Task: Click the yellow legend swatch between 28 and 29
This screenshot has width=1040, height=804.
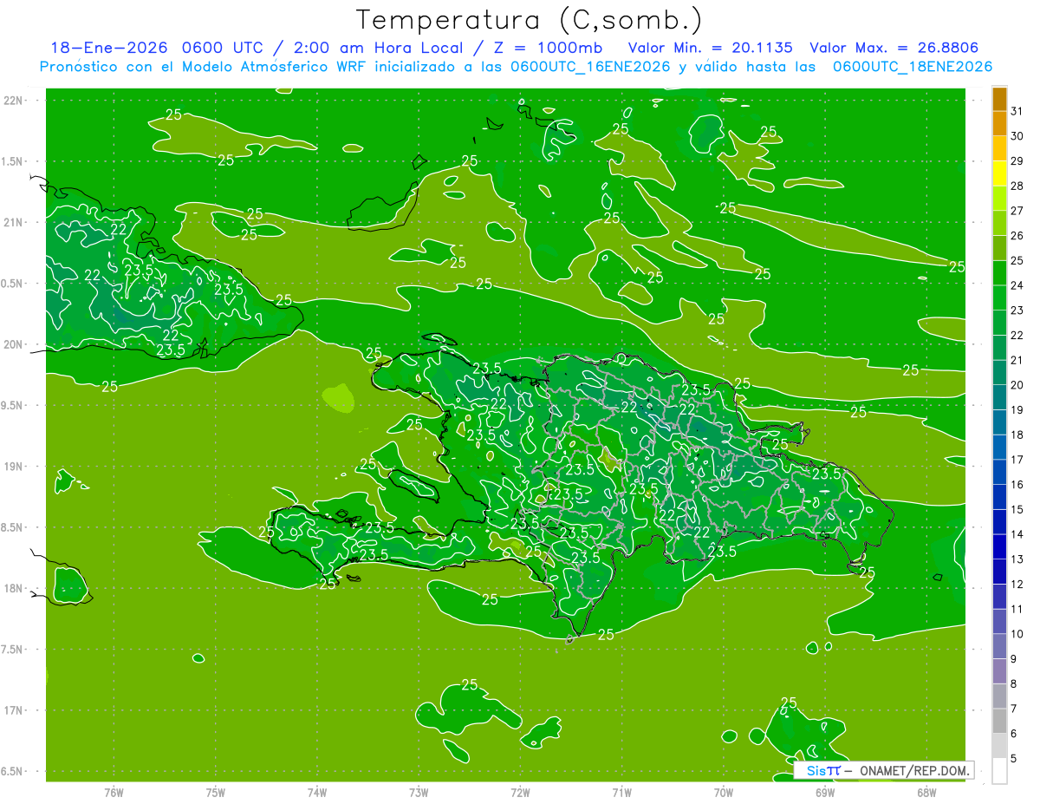Action: [999, 174]
